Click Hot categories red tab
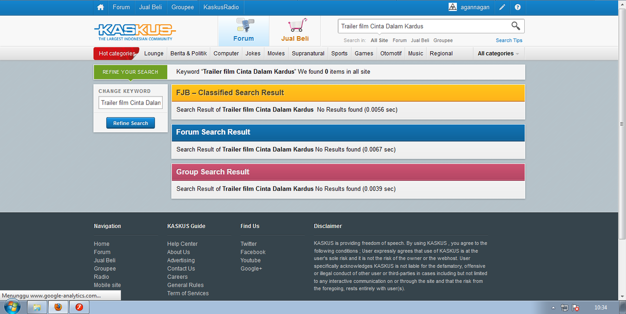This screenshot has width=626, height=314. pyautogui.click(x=116, y=53)
